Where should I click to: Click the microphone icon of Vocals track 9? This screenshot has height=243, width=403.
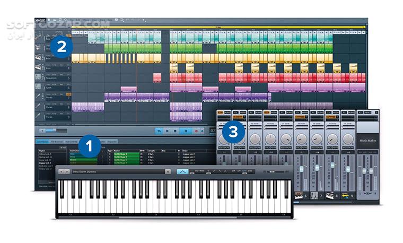(x=38, y=116)
